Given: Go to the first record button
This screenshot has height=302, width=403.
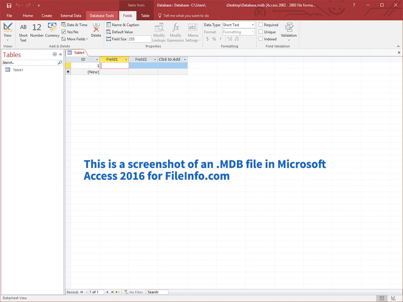Looking at the screenshot, I should coord(82,292).
